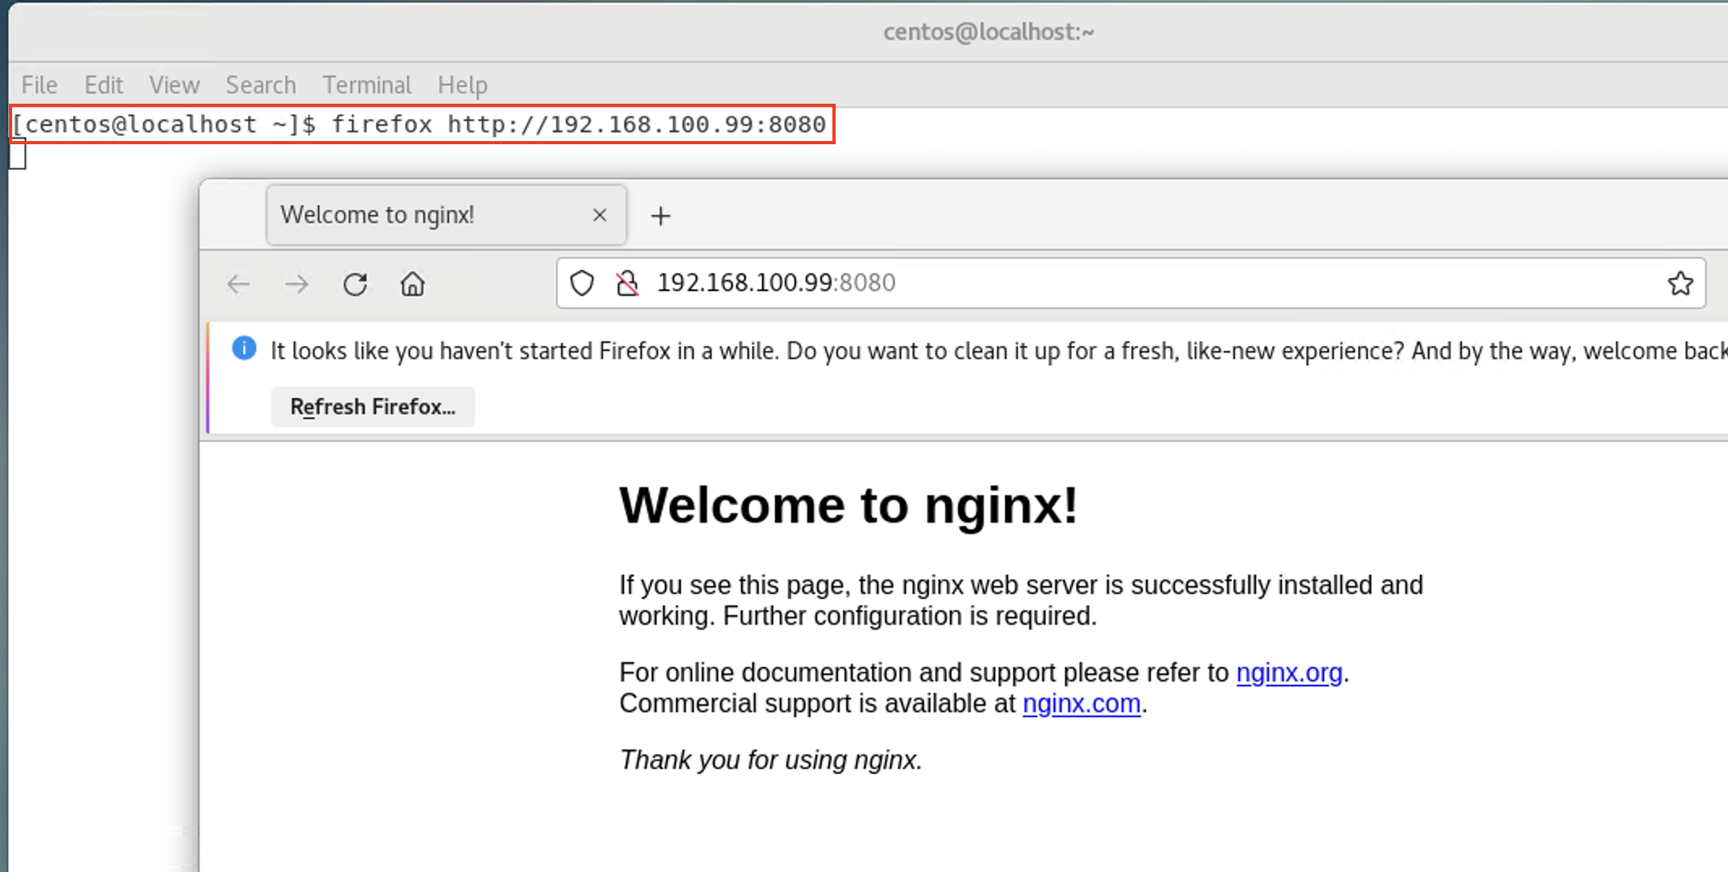
Task: Go to Firefox home page
Action: pos(413,284)
